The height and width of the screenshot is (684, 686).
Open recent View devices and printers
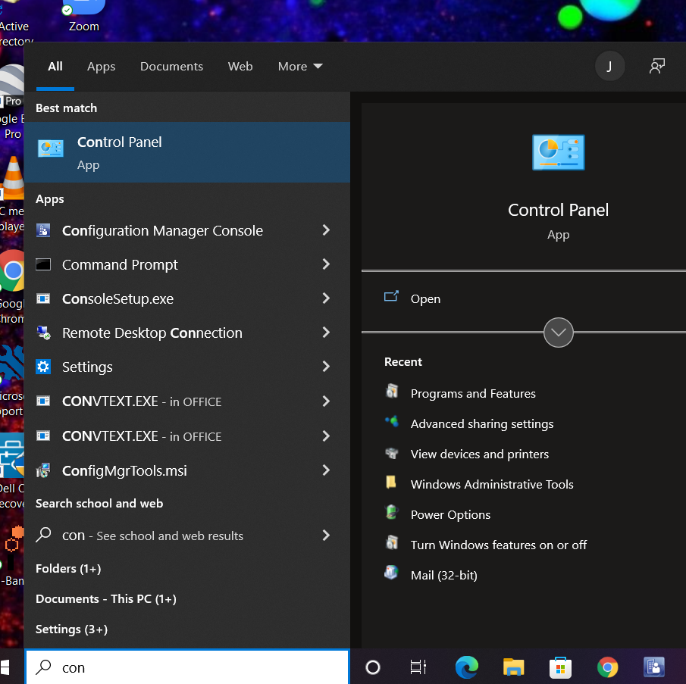480,454
